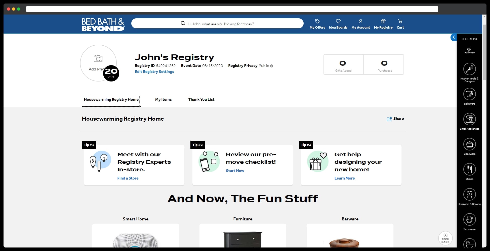
Task: Click the My Registry label
Action: (383, 28)
